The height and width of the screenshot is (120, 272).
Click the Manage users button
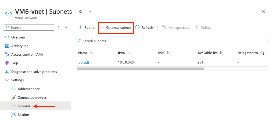(x=176, y=27)
